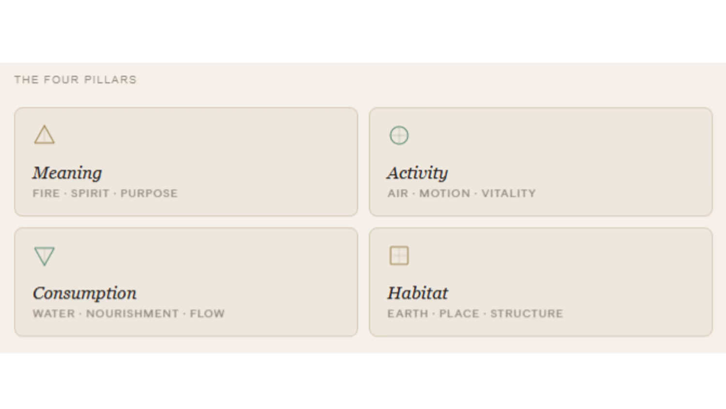This screenshot has width=726, height=409.
Task: Select the PURPOSE keyword
Action: (x=149, y=194)
